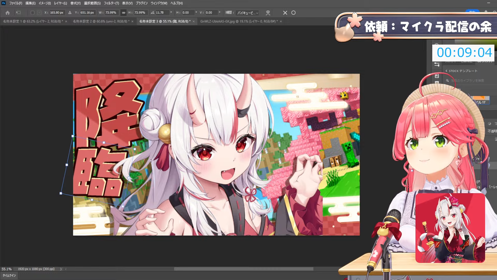Open the フィルター(T) menu
The height and width of the screenshot is (280, 497).
(x=112, y=3)
